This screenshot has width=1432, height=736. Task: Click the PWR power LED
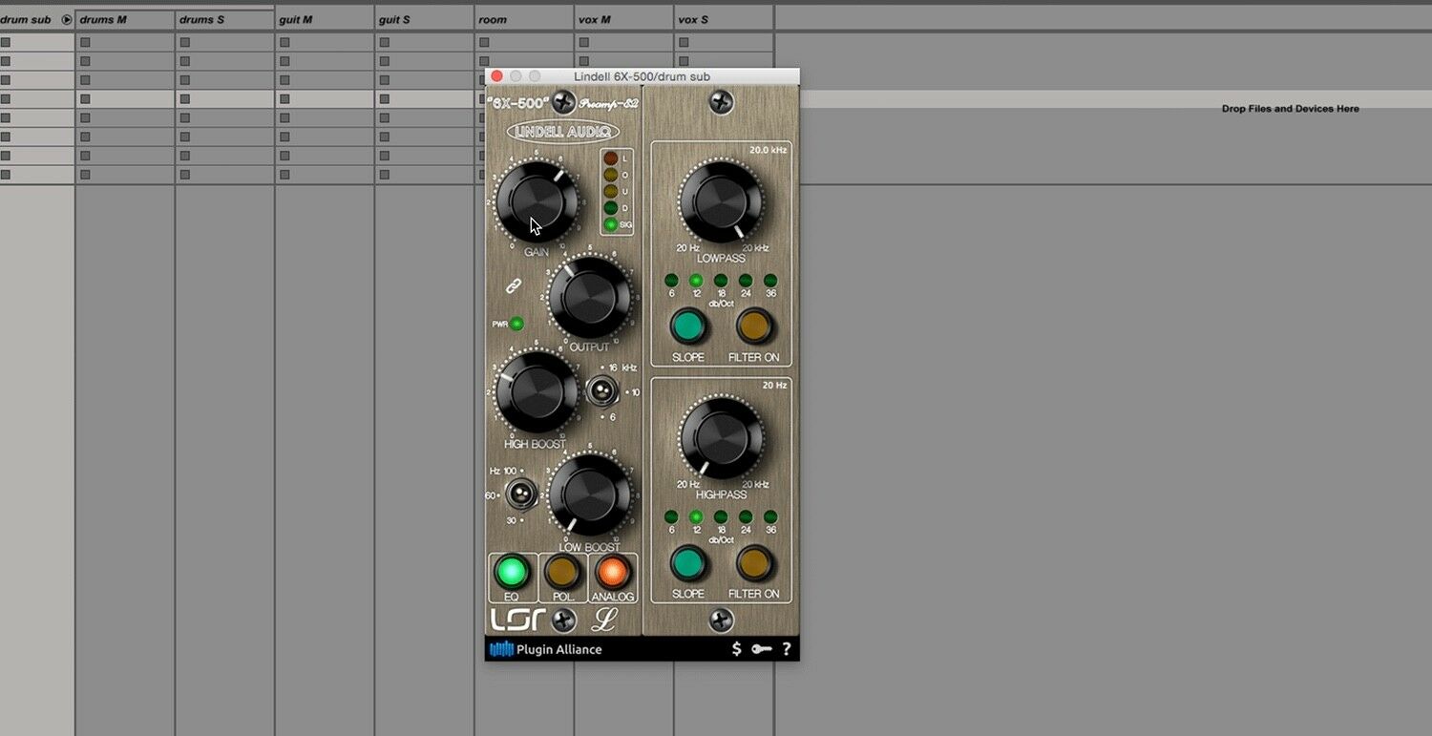[x=516, y=324]
